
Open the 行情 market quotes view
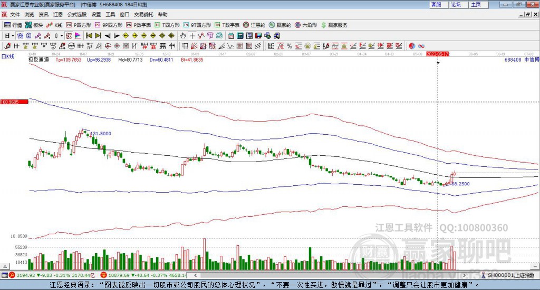tap(13, 25)
